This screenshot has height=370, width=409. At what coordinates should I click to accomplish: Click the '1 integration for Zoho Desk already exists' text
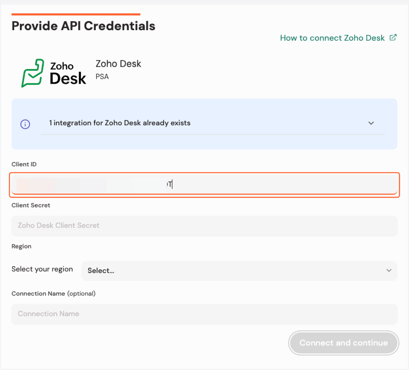(120, 123)
